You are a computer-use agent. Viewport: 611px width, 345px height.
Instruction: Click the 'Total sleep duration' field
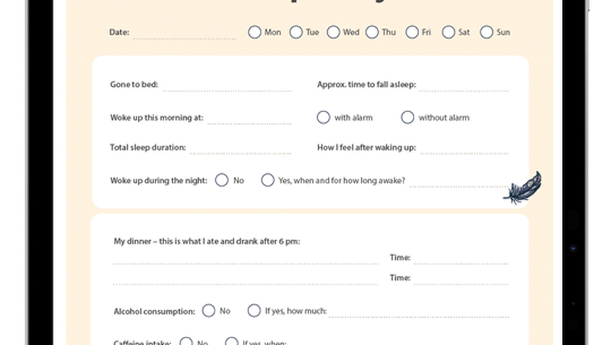tap(241, 149)
